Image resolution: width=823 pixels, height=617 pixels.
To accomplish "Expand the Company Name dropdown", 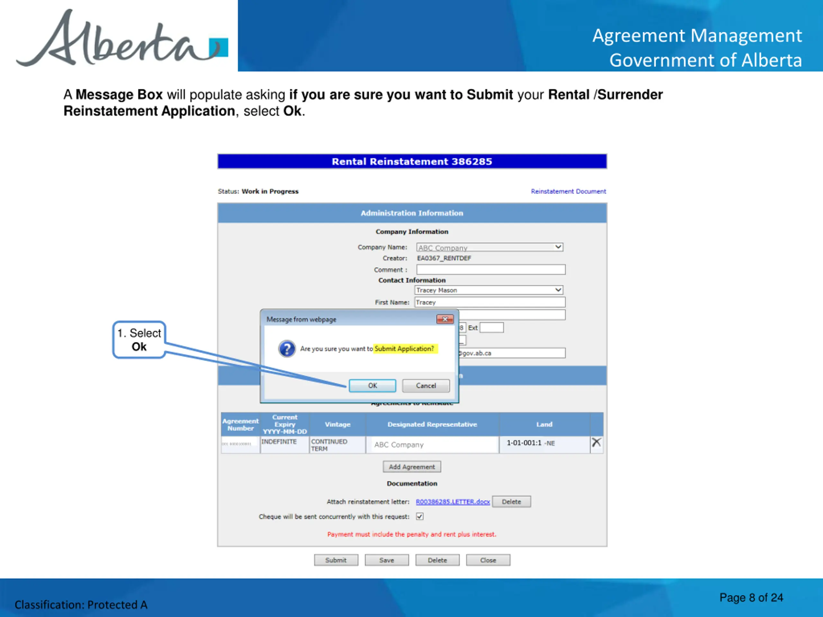I will pos(558,247).
